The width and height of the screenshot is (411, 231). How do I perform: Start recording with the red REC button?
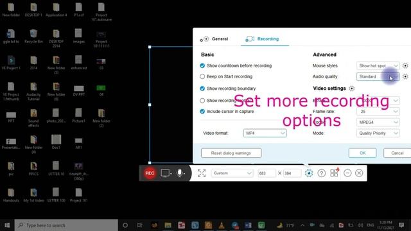point(150,173)
